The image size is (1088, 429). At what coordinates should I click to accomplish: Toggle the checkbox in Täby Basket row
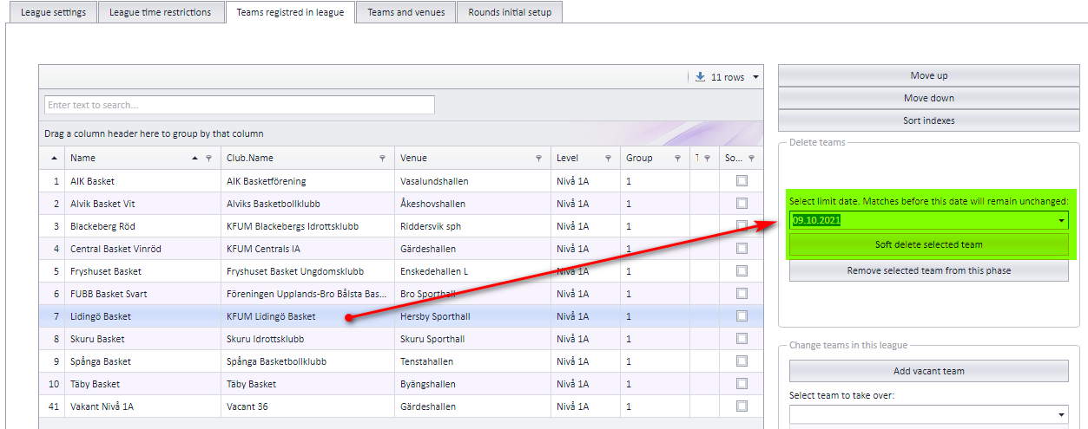[x=742, y=384]
